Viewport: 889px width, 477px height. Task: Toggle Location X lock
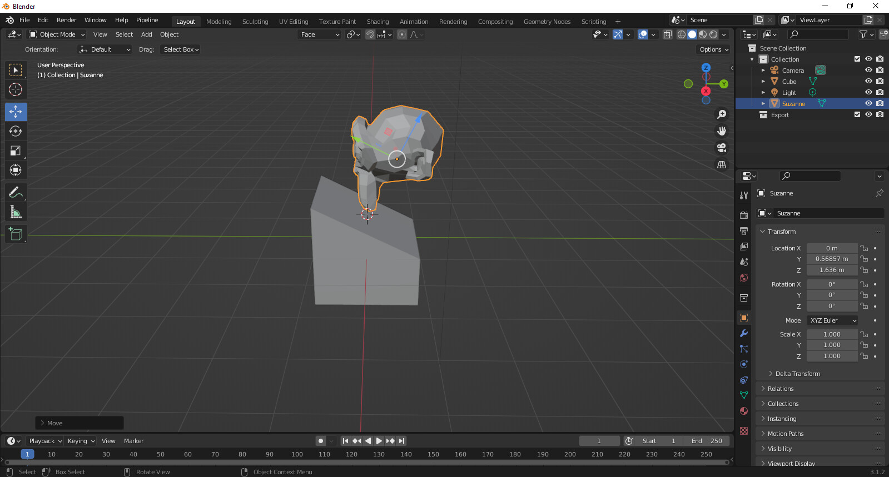864,248
